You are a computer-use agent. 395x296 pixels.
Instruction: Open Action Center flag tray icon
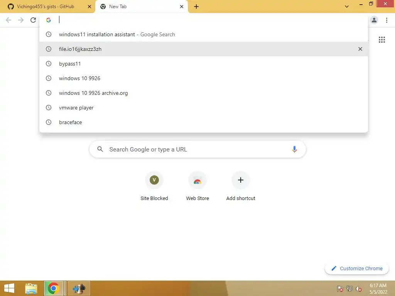340,289
